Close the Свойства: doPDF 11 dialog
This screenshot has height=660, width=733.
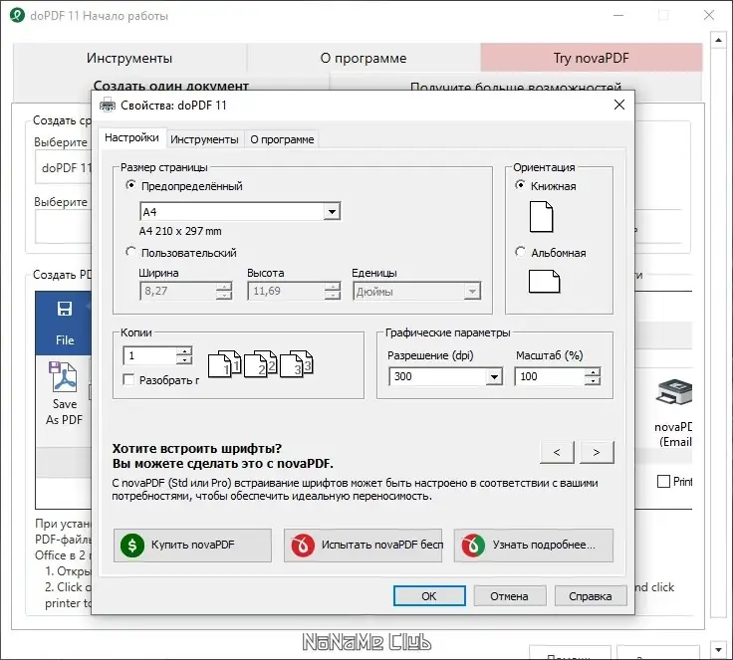[x=618, y=105]
